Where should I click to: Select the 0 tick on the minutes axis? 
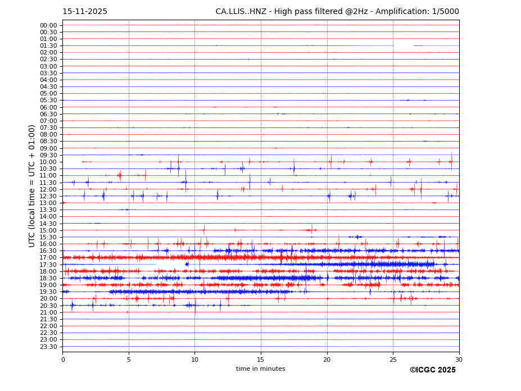pyautogui.click(x=63, y=360)
